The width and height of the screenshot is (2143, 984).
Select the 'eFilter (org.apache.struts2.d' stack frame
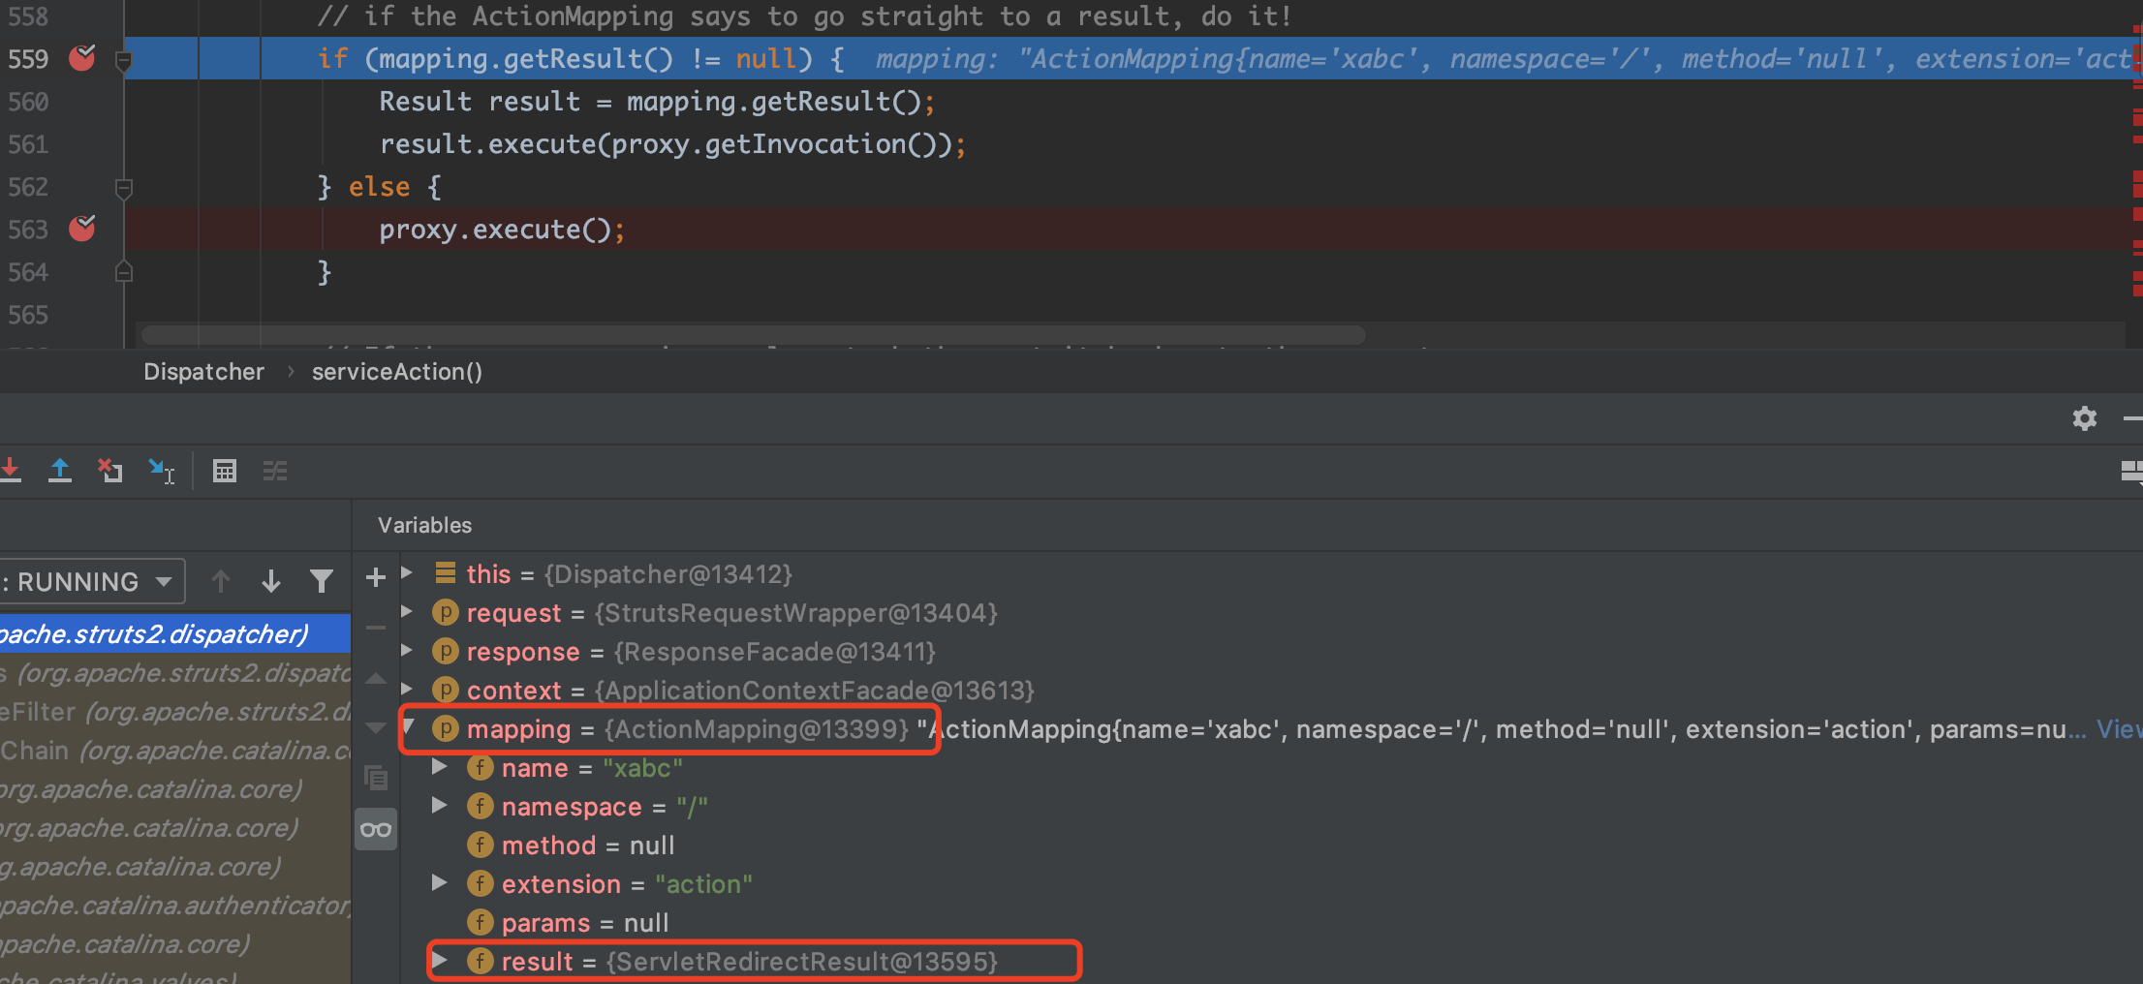tap(175, 712)
